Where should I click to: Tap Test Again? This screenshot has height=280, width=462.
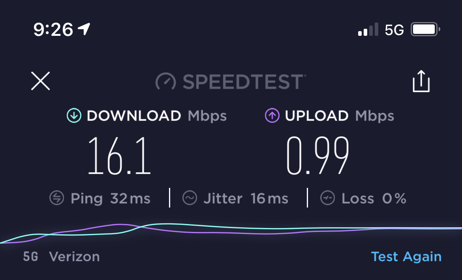tap(406, 256)
